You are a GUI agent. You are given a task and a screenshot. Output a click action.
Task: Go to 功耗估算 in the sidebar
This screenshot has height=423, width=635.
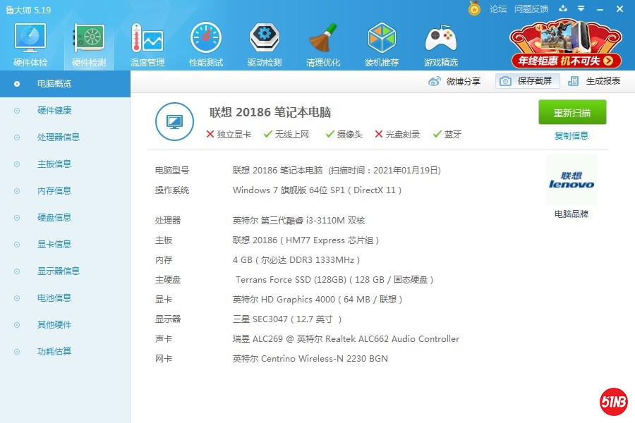coord(54,352)
